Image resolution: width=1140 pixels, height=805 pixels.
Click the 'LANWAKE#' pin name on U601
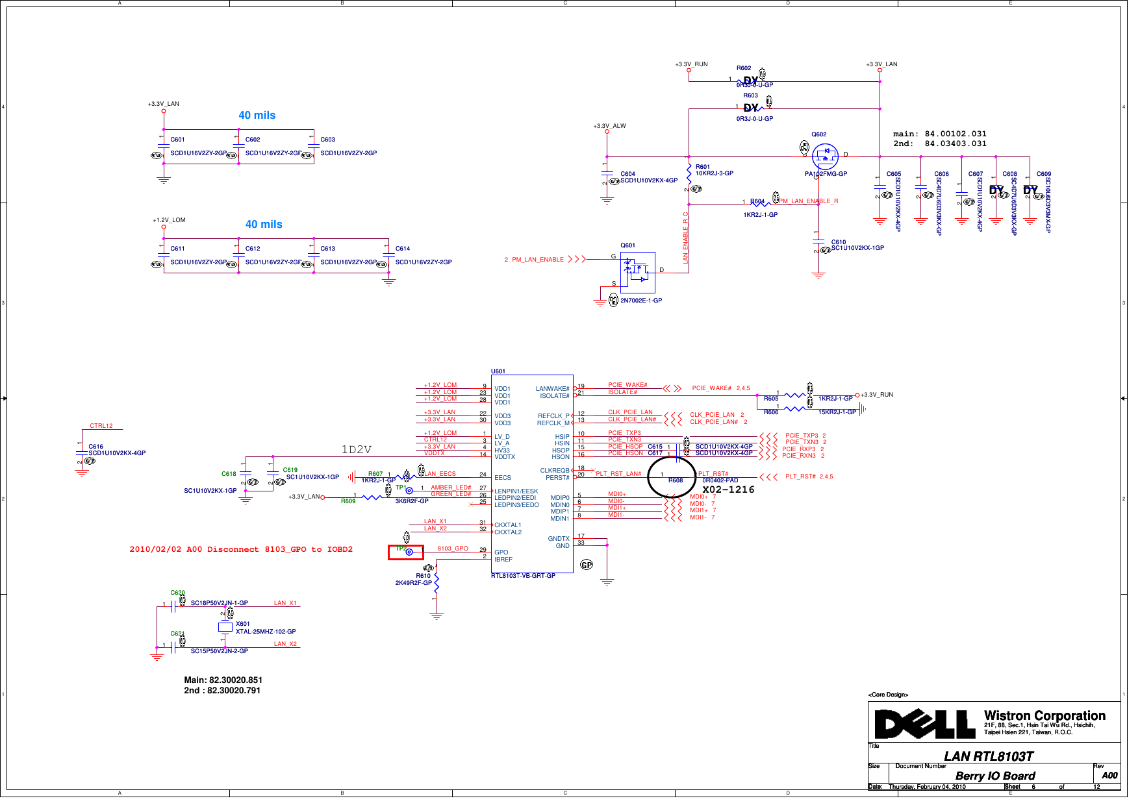click(x=553, y=389)
